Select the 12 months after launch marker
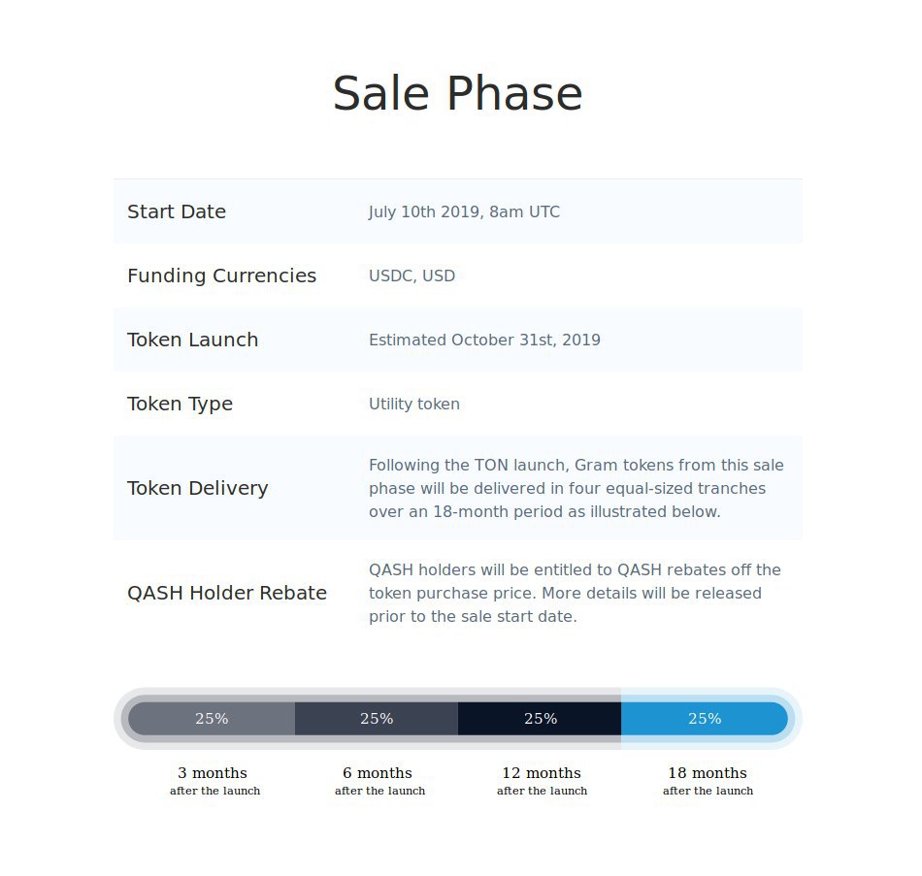The width and height of the screenshot is (922, 876). click(542, 781)
